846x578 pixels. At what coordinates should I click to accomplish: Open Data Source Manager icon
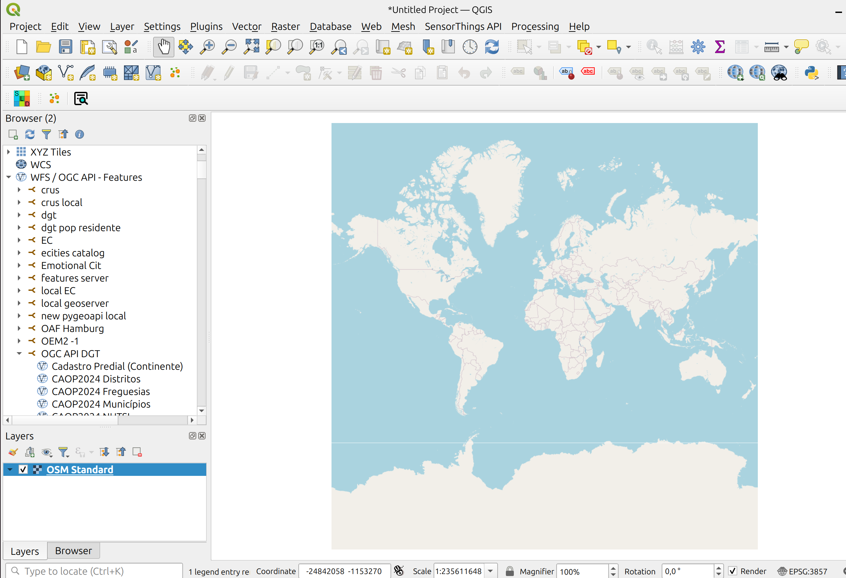click(x=22, y=73)
